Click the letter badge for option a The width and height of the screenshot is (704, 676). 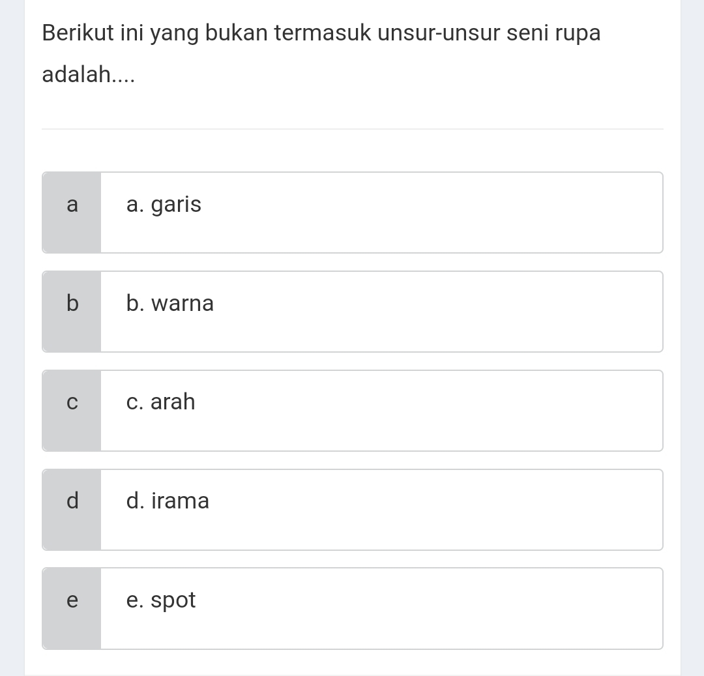click(72, 205)
